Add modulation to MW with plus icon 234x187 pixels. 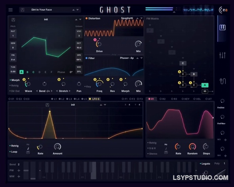(19, 176)
